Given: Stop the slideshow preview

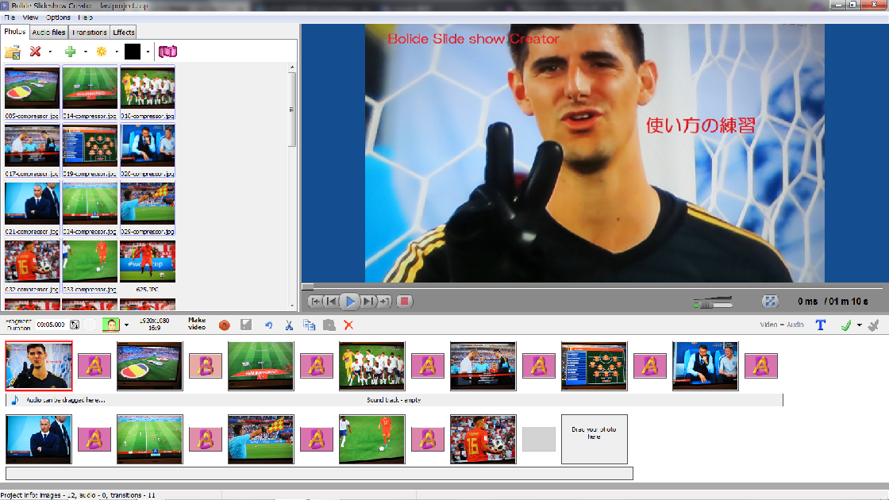Looking at the screenshot, I should coord(404,302).
